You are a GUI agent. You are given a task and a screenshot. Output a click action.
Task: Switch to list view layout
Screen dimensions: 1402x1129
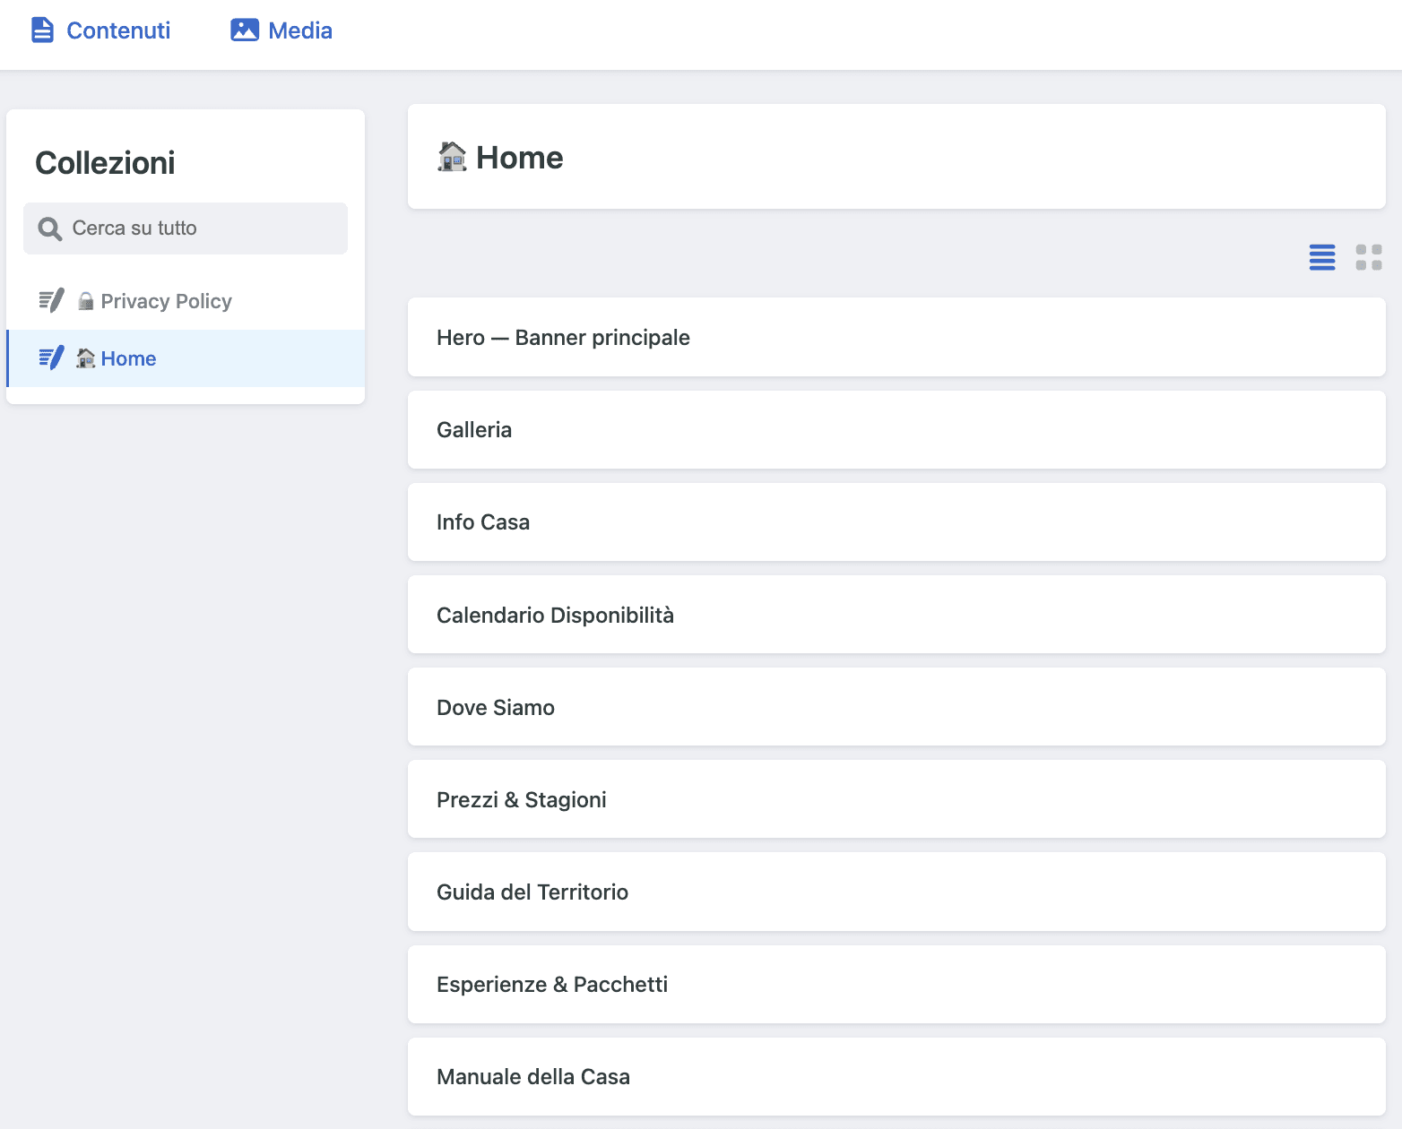1322,257
